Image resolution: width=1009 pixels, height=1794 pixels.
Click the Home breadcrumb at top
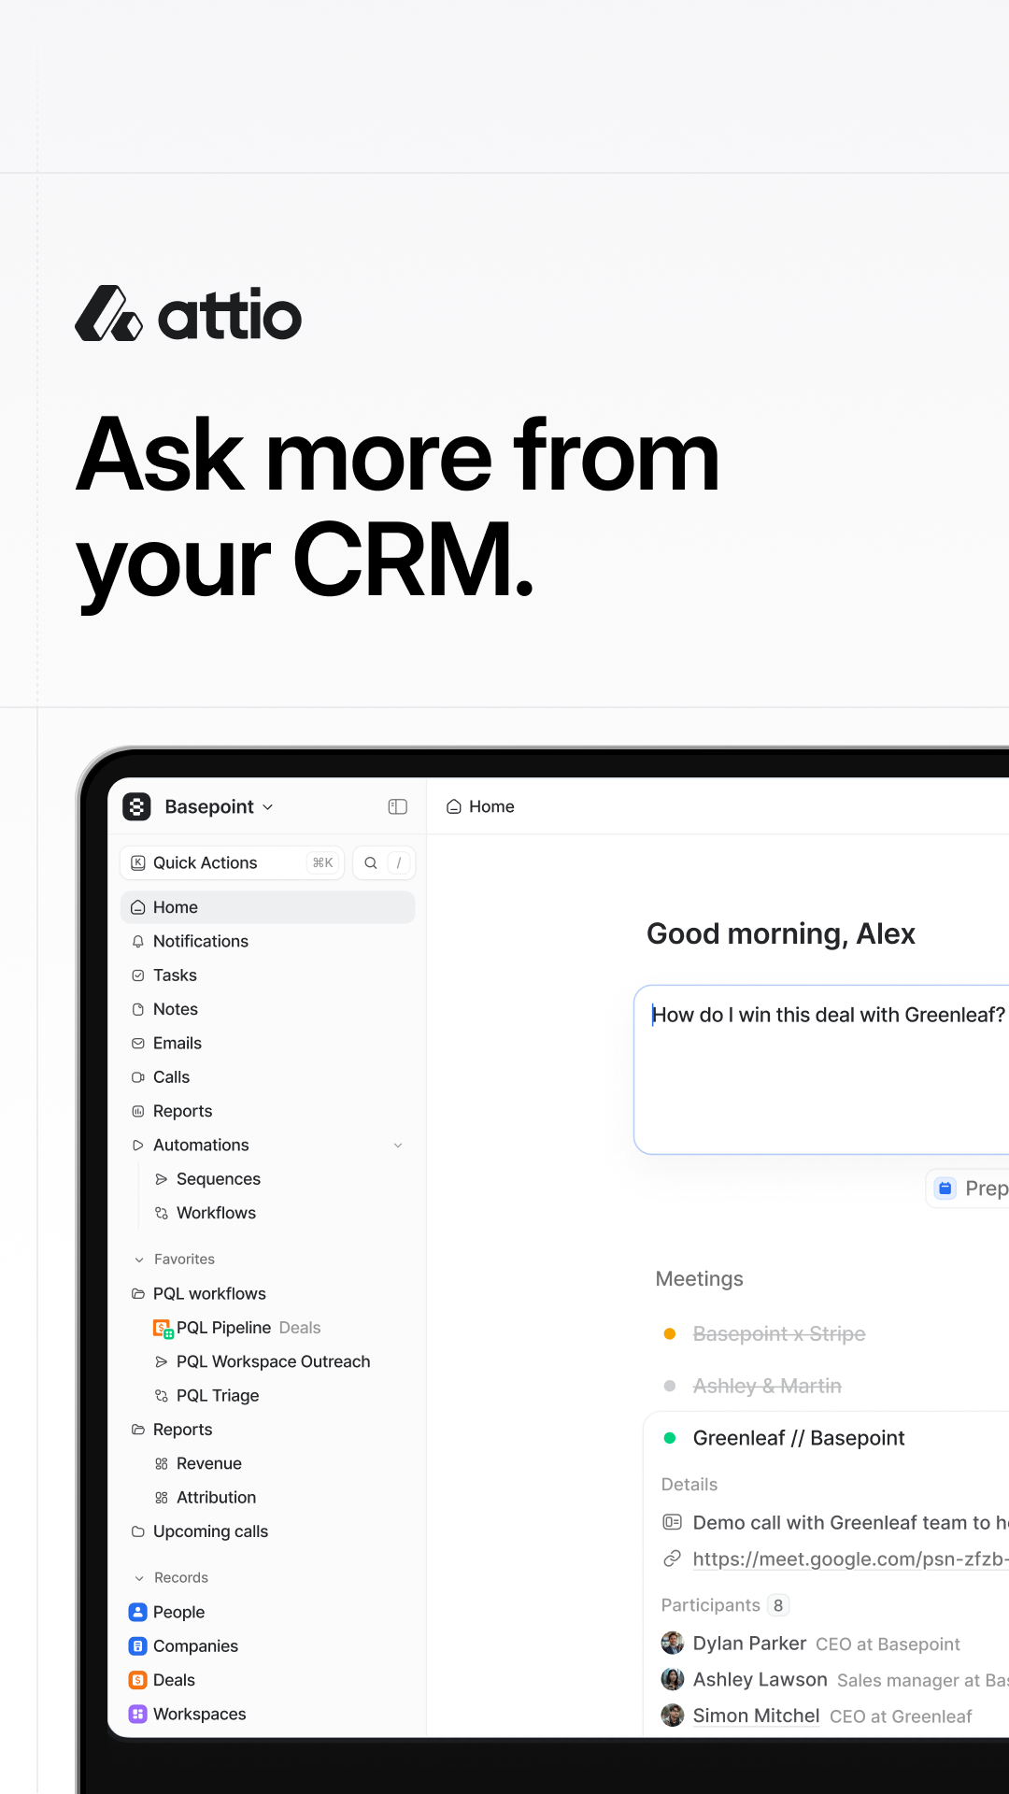click(481, 806)
